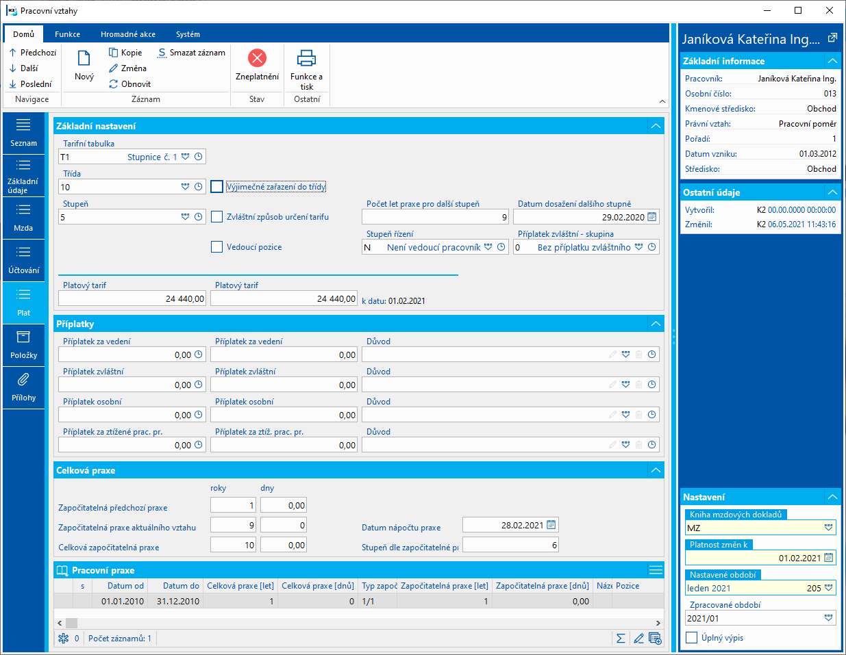Open the Kniha mzdových dokladů dropdown
The height and width of the screenshot is (655, 846).
tap(828, 528)
